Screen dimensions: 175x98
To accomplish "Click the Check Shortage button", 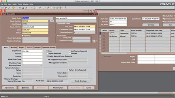I will pyautogui.click(x=81, y=81).
